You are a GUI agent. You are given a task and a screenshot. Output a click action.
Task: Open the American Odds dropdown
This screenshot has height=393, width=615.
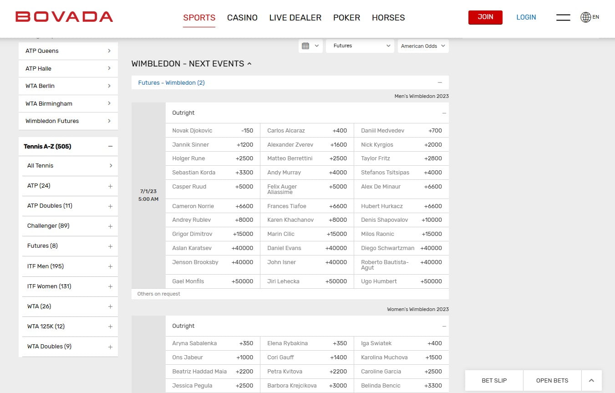423,46
